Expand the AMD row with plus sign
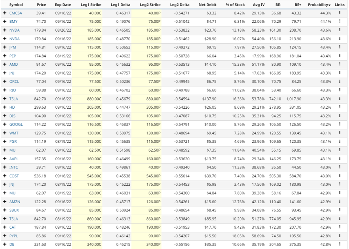This screenshot has width=349, height=249. [5, 64]
